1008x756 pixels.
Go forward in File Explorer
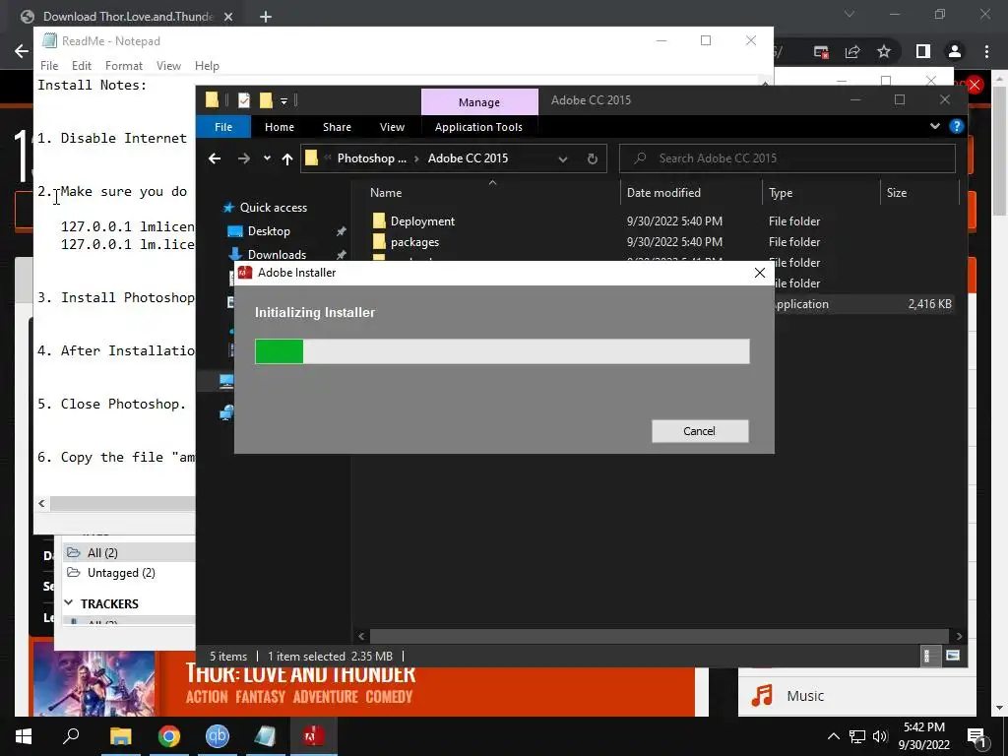click(x=244, y=158)
